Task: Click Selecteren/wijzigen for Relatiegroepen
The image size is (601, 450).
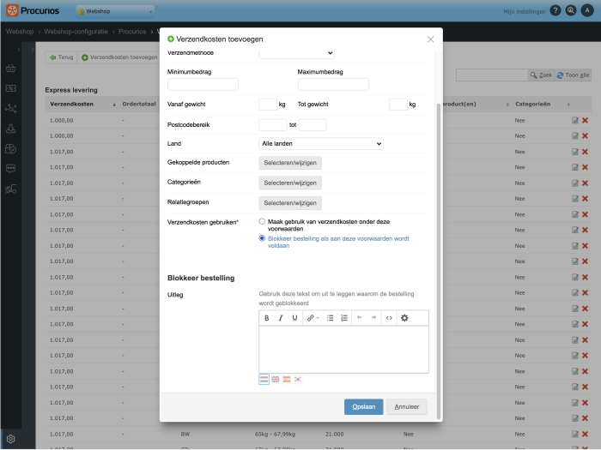Action: 290,203
